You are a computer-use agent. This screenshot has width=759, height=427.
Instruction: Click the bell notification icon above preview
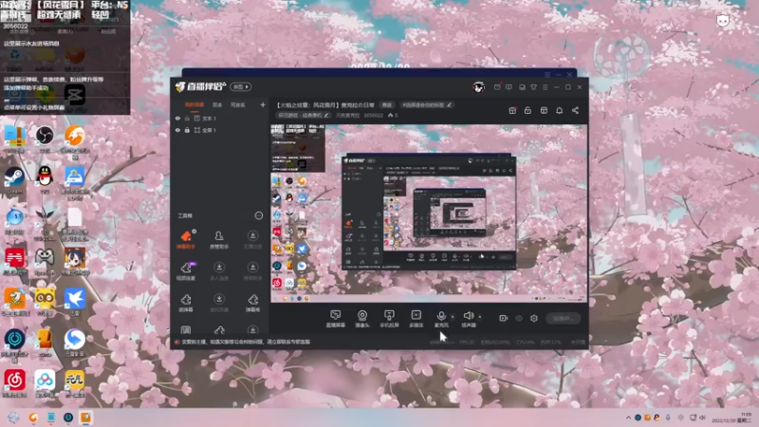pyautogui.click(x=559, y=110)
